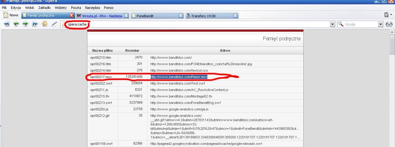395x147 pixels.
Task: Expand the address bar history dropdown
Action: (332, 24)
